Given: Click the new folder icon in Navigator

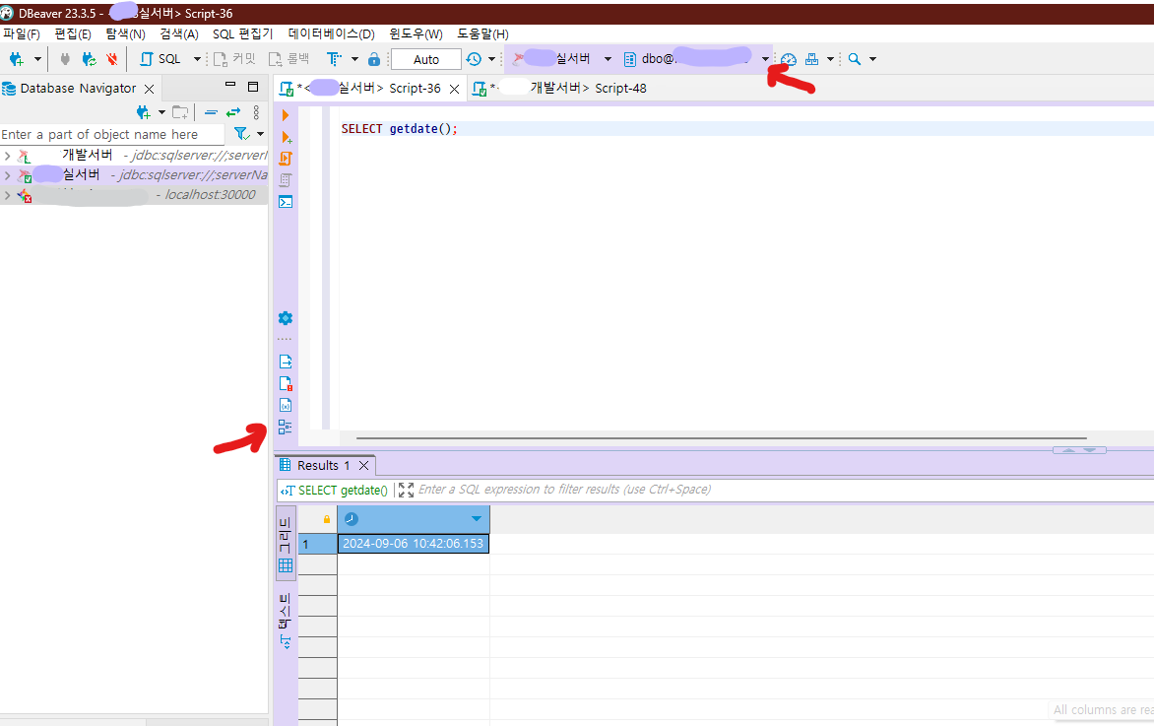Looking at the screenshot, I should click(x=180, y=112).
